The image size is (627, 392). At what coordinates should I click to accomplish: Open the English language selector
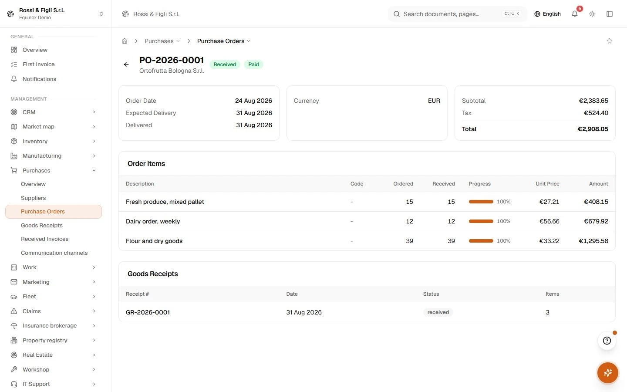coord(547,14)
